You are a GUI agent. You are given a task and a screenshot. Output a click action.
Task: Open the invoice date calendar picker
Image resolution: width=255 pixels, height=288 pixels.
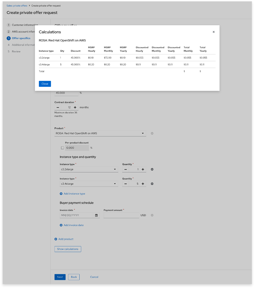click(96, 215)
